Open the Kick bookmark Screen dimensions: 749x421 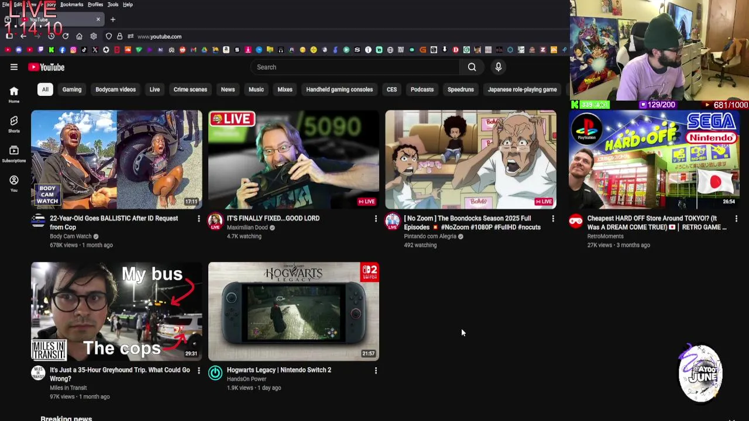51,50
